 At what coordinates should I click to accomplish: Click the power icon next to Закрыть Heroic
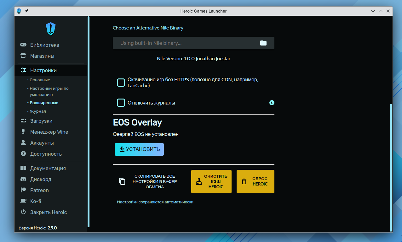tap(23, 212)
